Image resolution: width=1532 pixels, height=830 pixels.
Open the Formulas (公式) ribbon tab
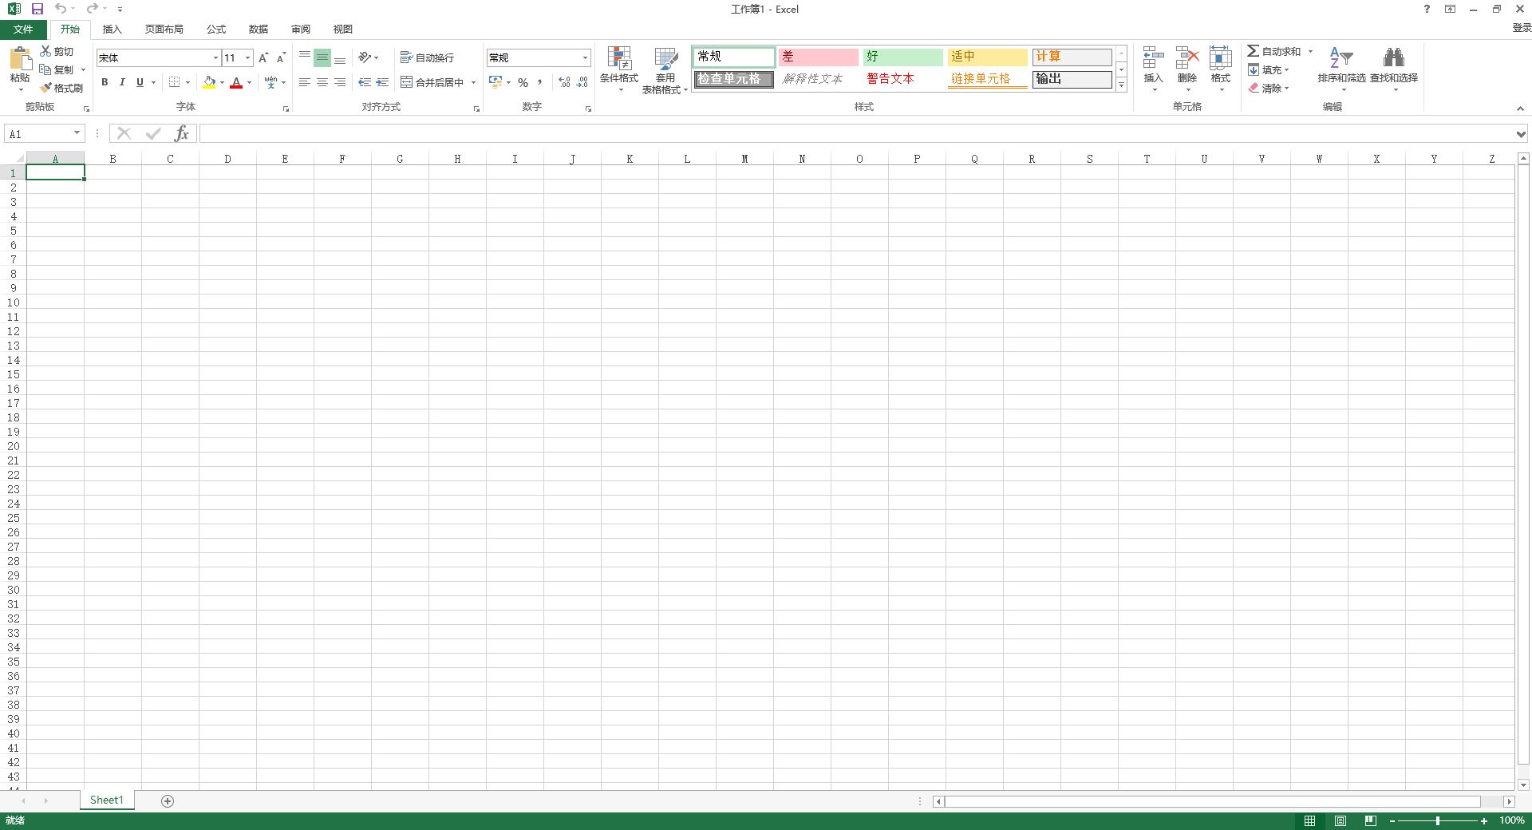click(216, 29)
